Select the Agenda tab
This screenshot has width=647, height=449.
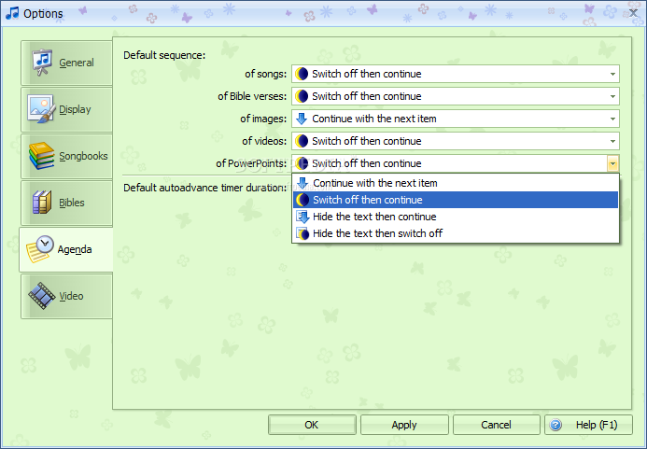[66, 249]
